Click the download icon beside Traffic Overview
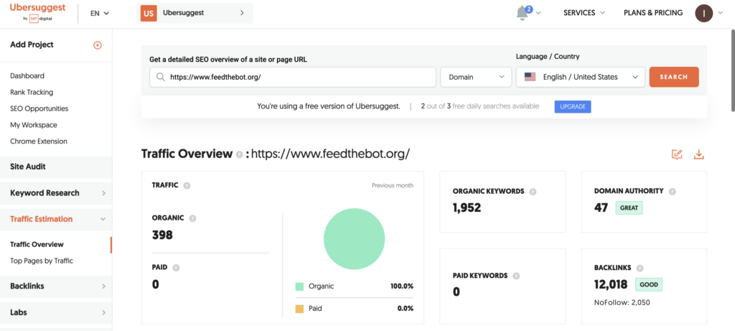The height and width of the screenshot is (331, 735). click(699, 154)
